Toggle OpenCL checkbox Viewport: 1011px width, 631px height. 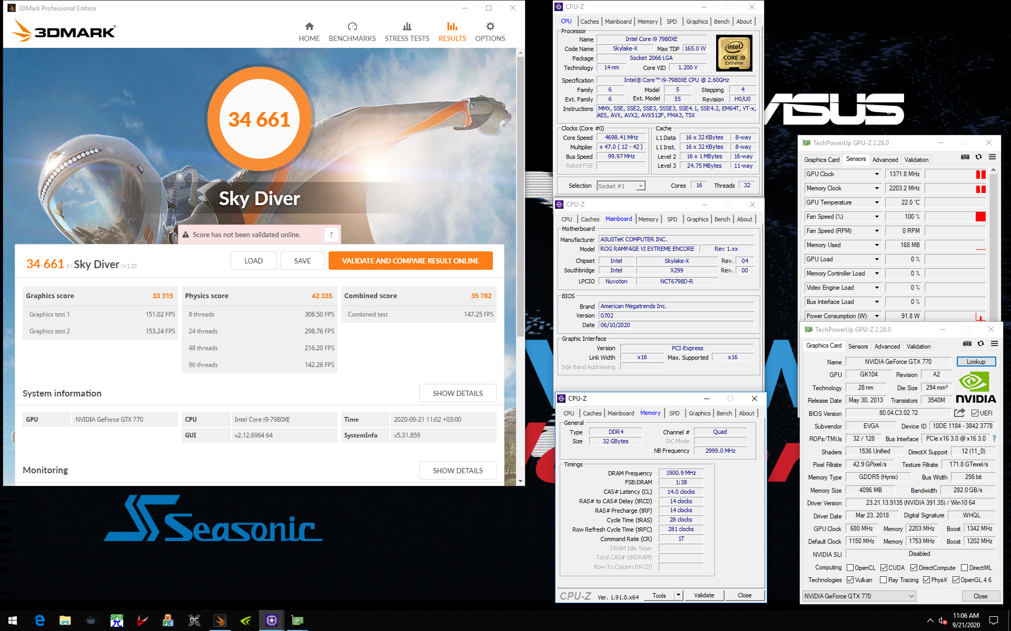point(850,567)
